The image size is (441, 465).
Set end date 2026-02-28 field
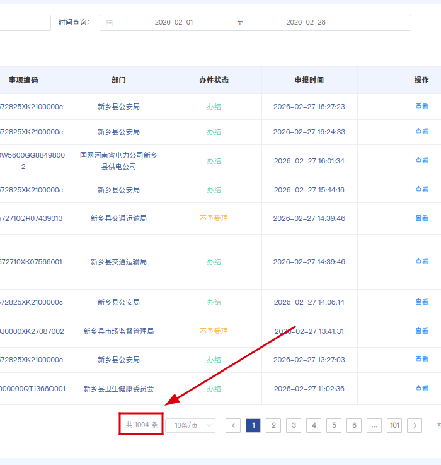coord(306,22)
